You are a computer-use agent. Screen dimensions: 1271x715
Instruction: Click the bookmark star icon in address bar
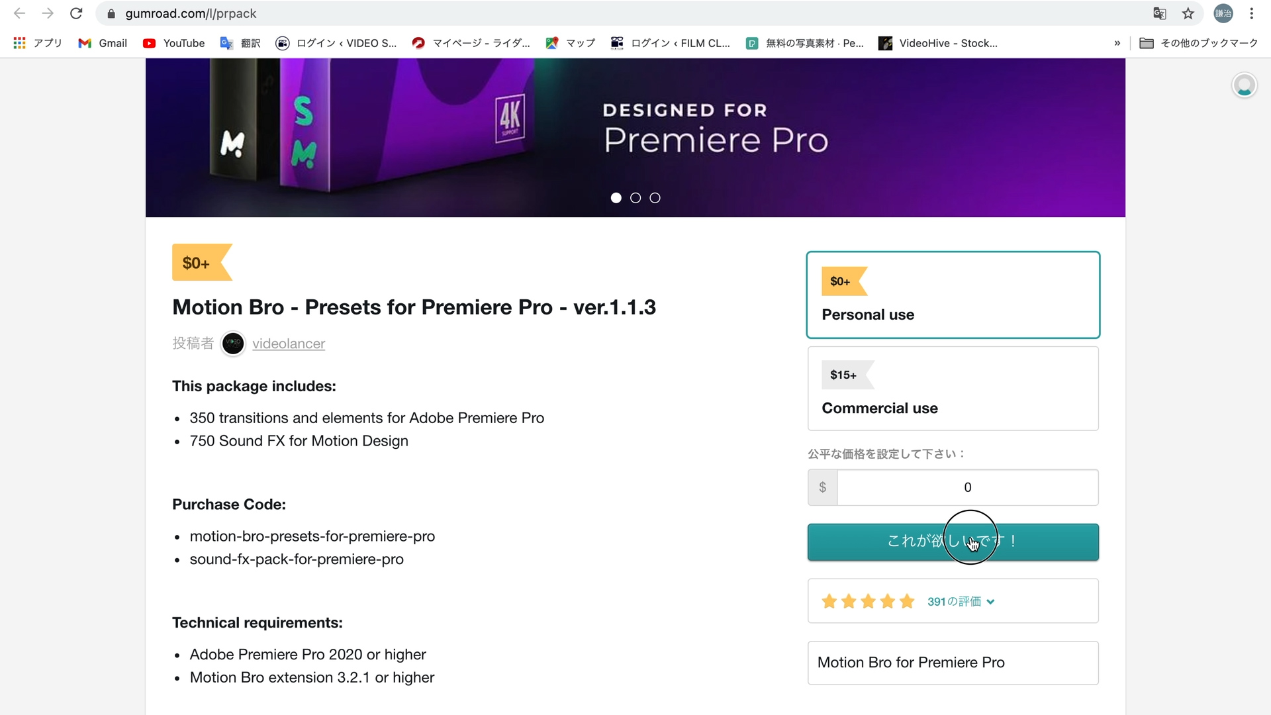(1188, 13)
